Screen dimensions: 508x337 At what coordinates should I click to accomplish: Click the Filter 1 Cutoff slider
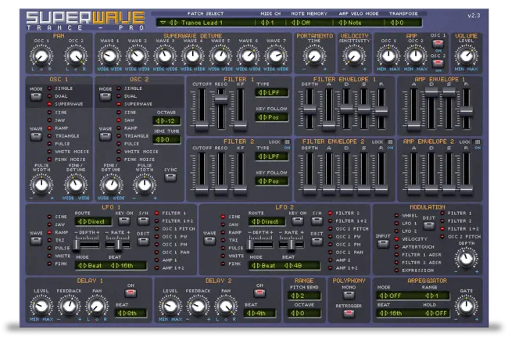(x=199, y=109)
